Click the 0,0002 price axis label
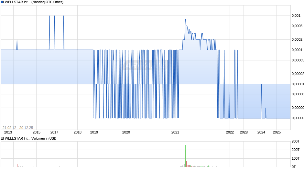Screen dimensions: 304x170 tap(297, 39)
